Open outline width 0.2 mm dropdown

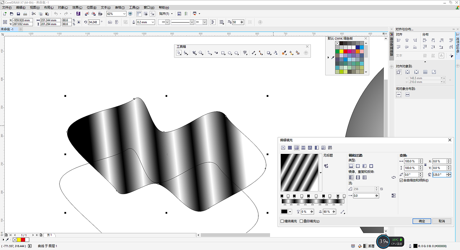pos(153,22)
